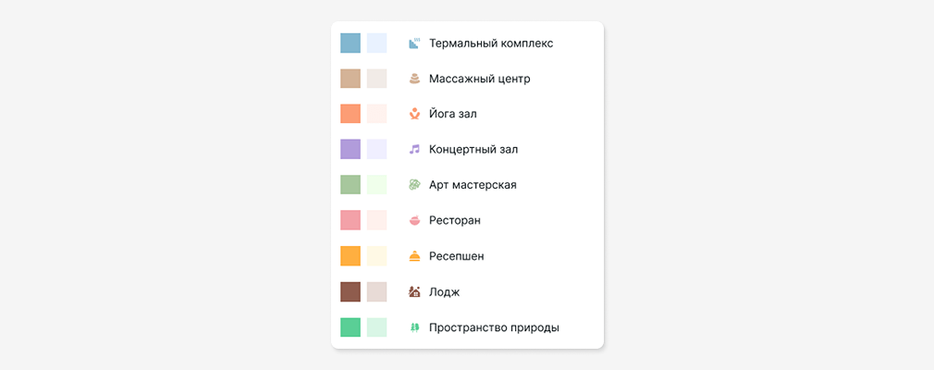Click the thermal complex icon
934x370 pixels.
414,43
